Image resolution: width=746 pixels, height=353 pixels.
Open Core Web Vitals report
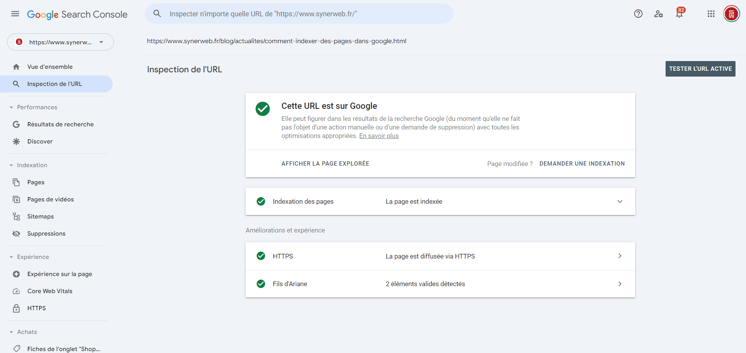[56, 291]
